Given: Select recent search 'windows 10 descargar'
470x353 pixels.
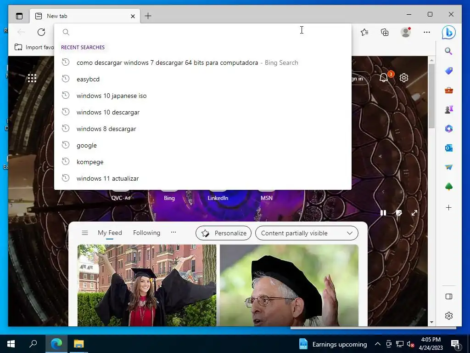Looking at the screenshot, I should tap(202, 112).
